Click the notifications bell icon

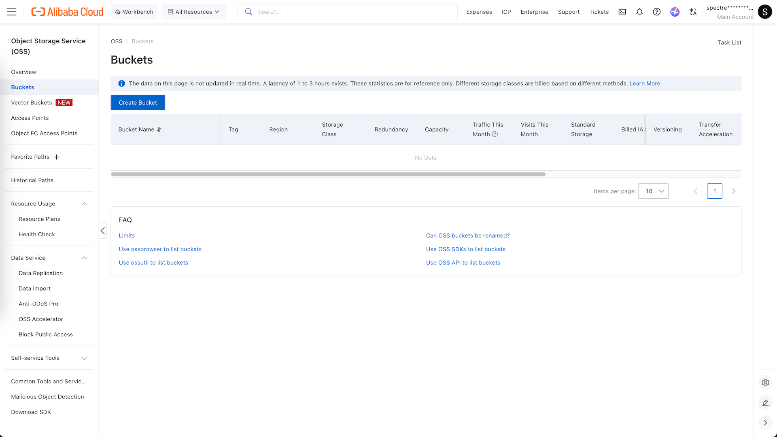[639, 12]
